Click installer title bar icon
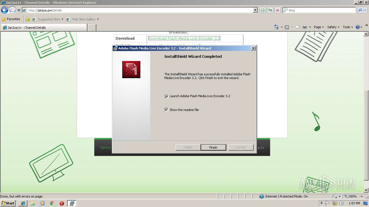This screenshot has height=207, width=369. tap(115, 48)
